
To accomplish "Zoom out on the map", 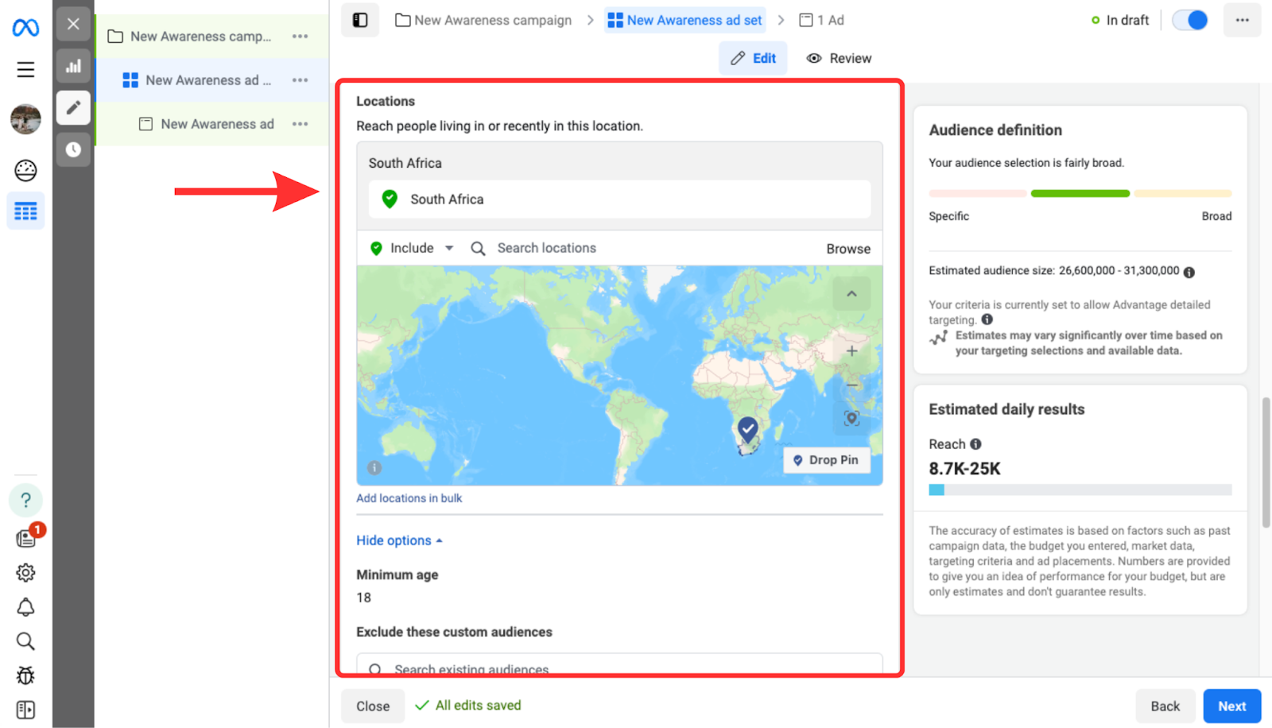I will 851,385.
